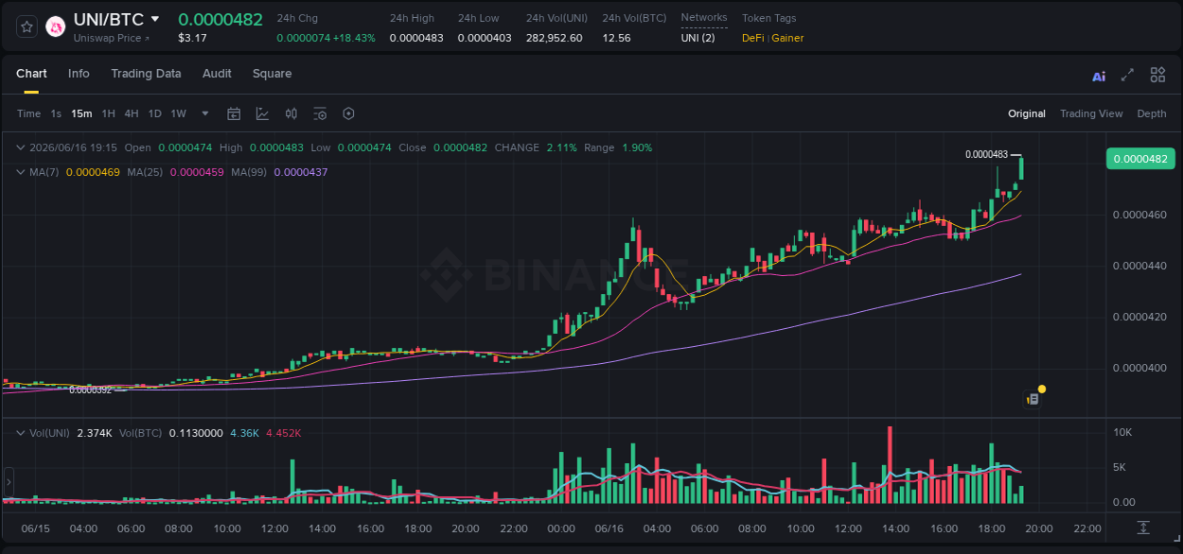Open the multi-chart grid layout icon
1183x554 pixels.
[x=1157, y=75]
